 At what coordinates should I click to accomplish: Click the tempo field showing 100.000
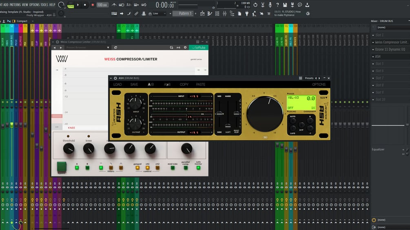coord(102,5)
